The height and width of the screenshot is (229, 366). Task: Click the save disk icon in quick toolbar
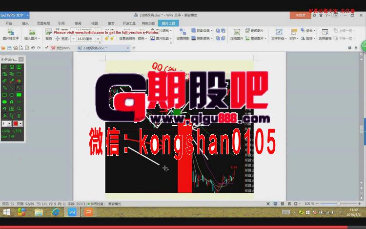point(9,48)
